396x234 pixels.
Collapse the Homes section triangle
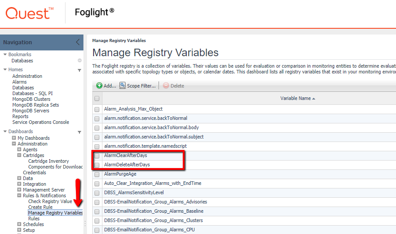(x=5, y=69)
